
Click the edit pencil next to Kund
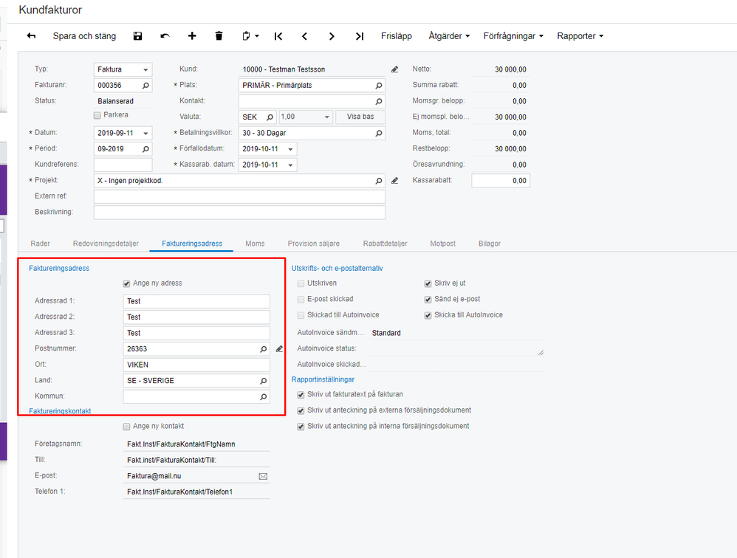click(x=395, y=69)
